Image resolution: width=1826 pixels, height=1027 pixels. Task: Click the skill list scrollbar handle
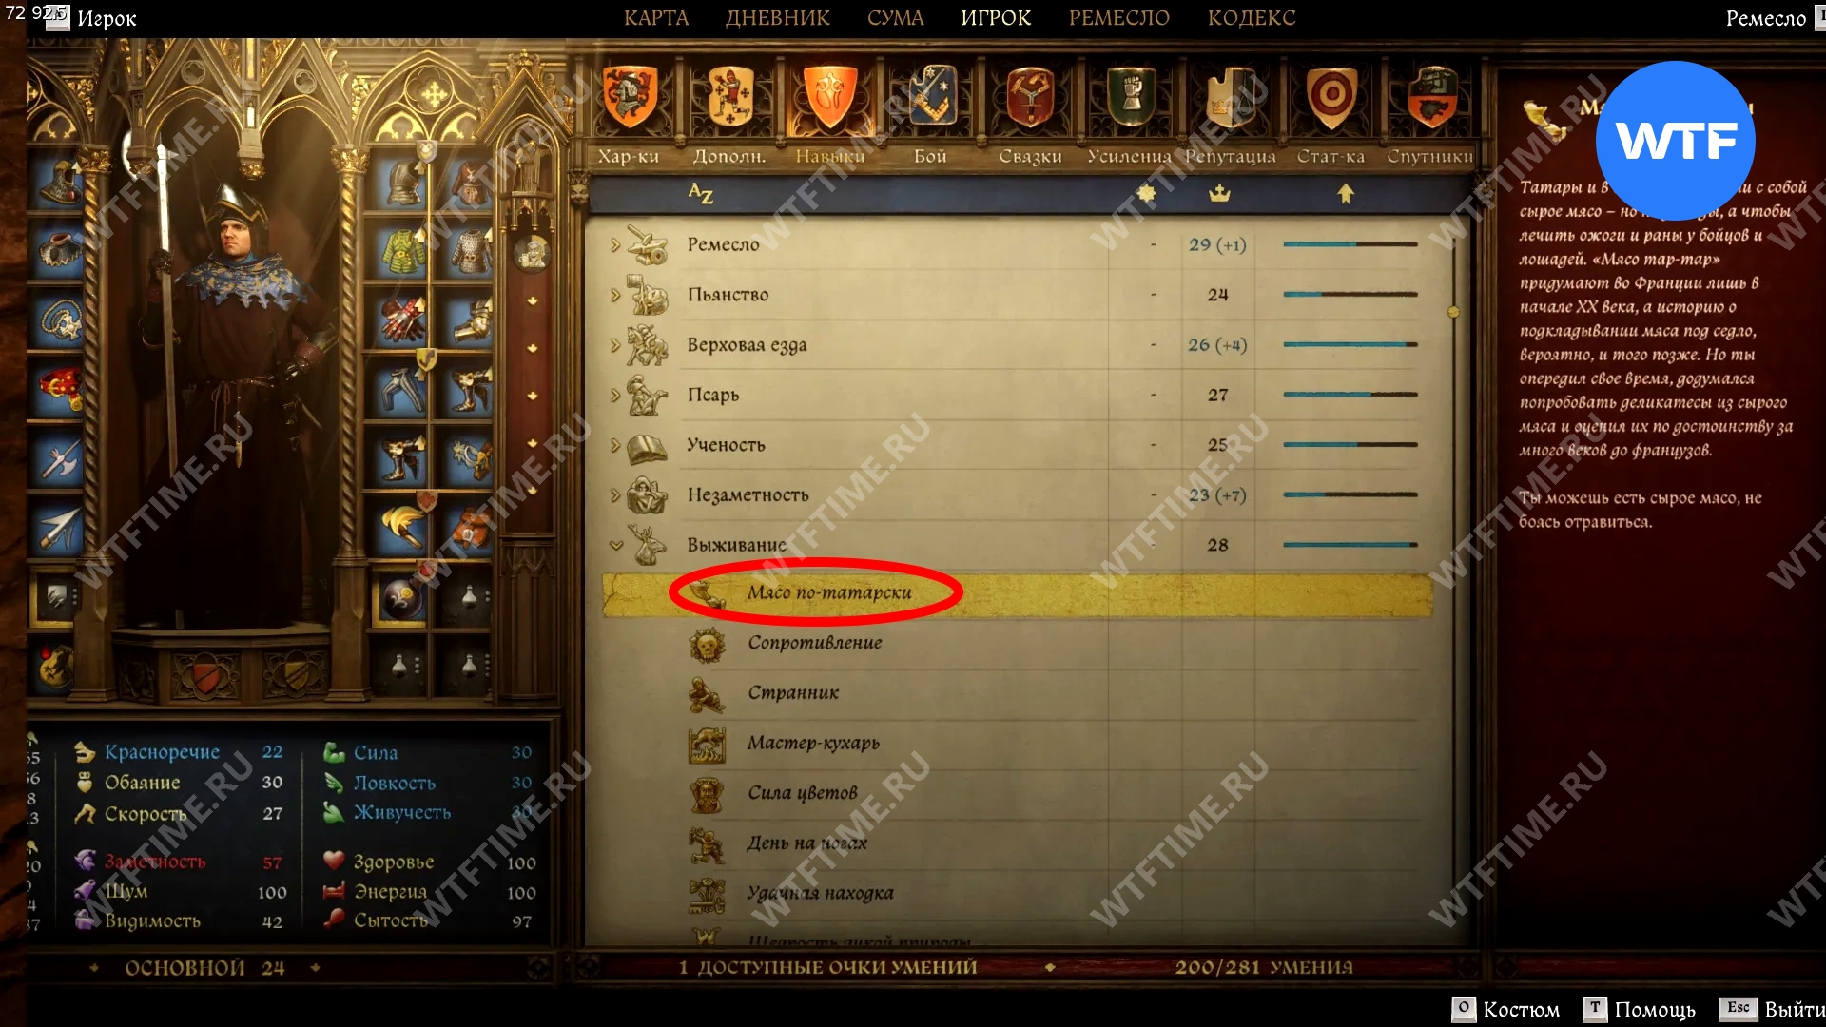(x=1453, y=312)
